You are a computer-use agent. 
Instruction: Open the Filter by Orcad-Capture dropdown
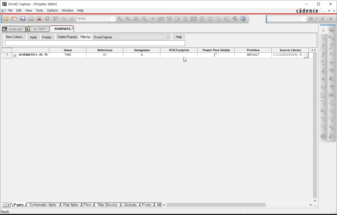pos(168,37)
